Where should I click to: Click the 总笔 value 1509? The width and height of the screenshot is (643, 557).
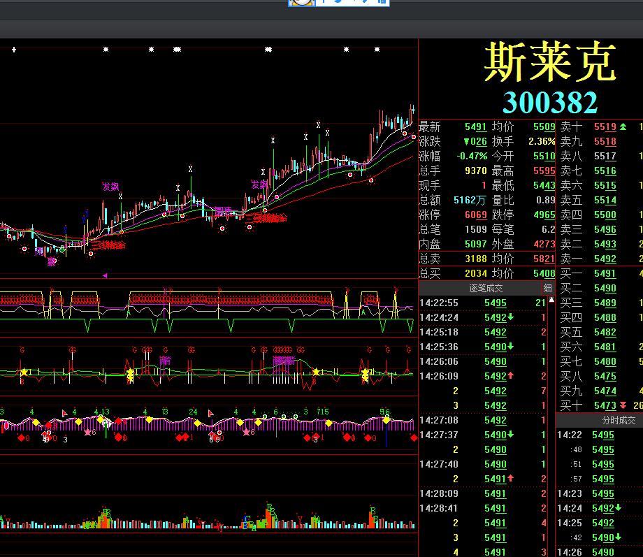(x=475, y=229)
